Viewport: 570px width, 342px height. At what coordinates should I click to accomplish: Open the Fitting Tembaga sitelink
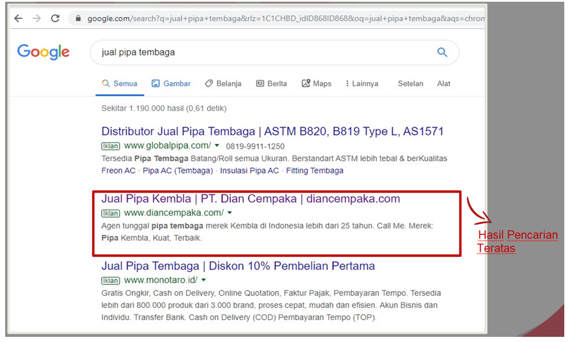tap(315, 170)
